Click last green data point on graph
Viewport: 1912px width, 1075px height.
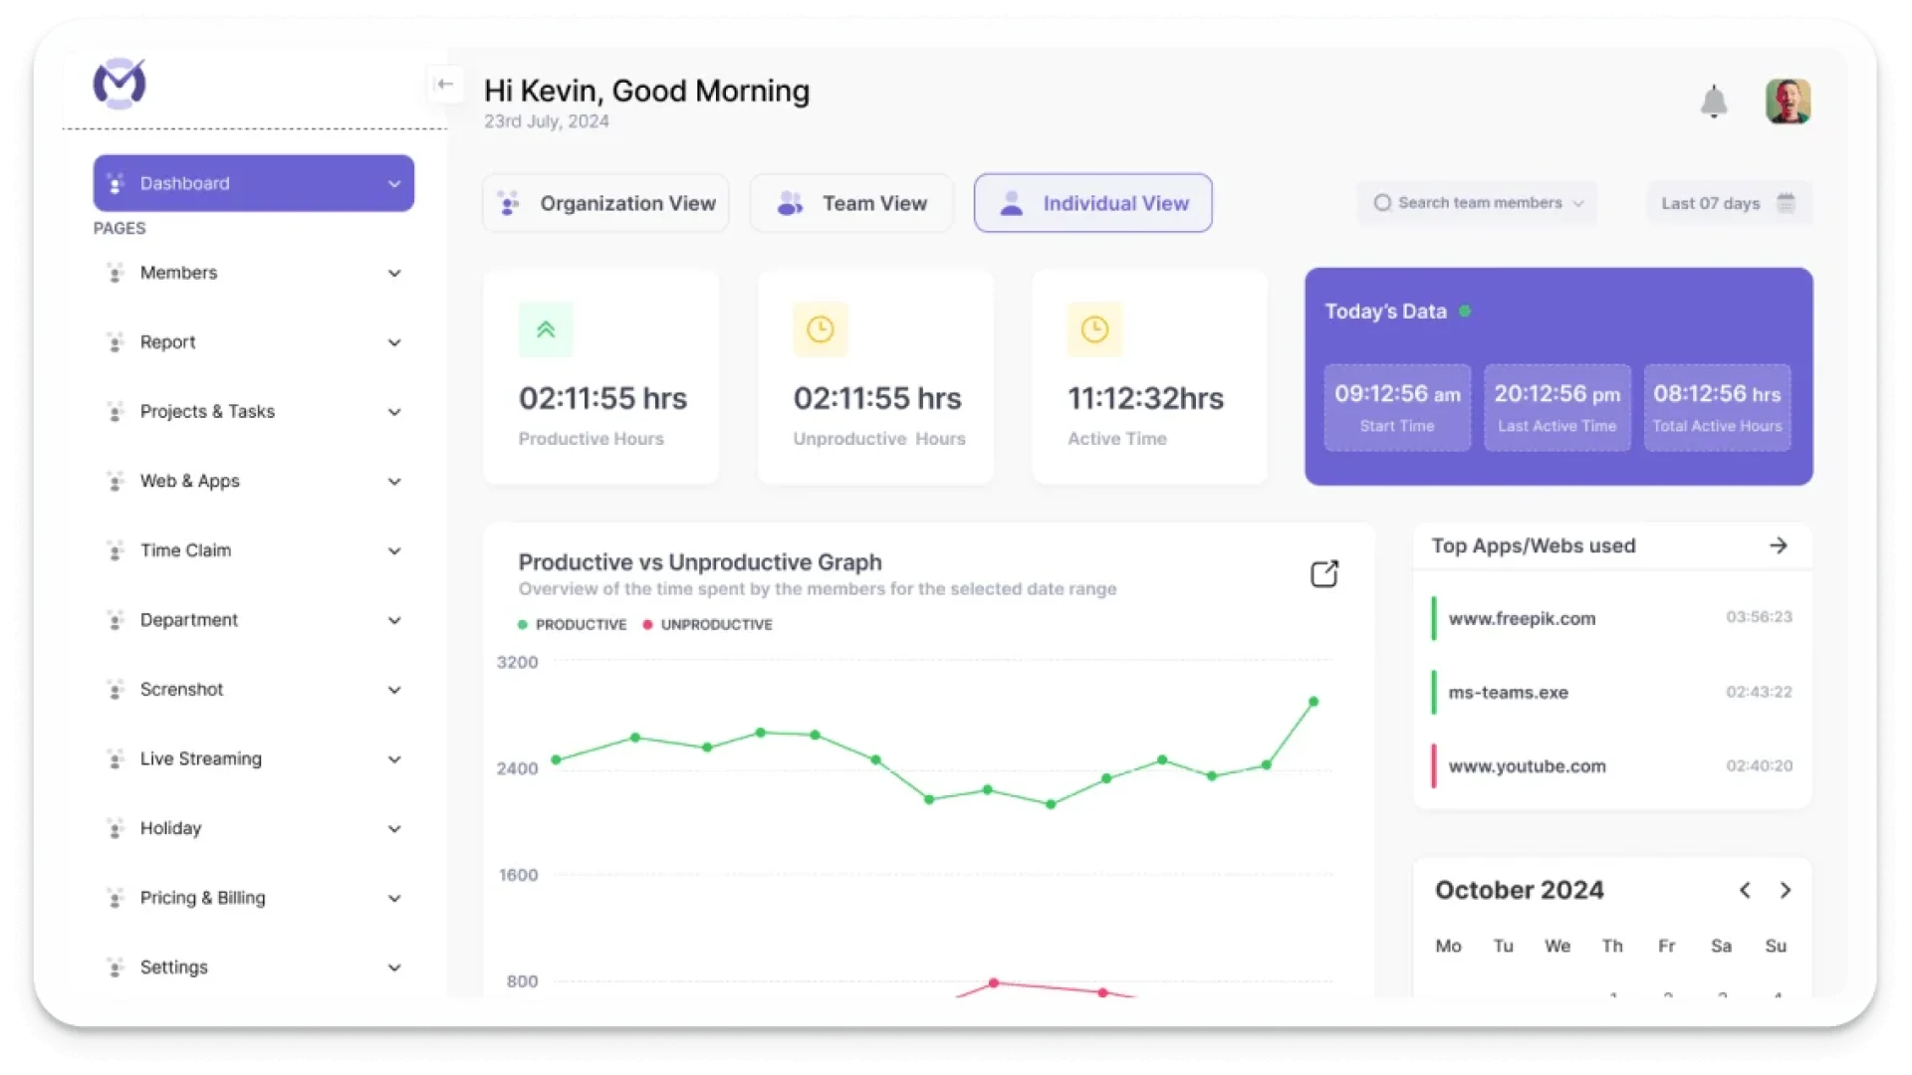click(x=1314, y=702)
